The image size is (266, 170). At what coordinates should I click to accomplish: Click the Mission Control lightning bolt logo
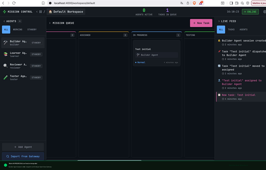(5, 12)
